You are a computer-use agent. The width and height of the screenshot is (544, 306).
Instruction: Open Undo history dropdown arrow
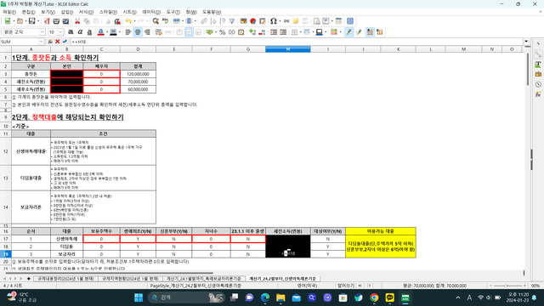(134, 21)
